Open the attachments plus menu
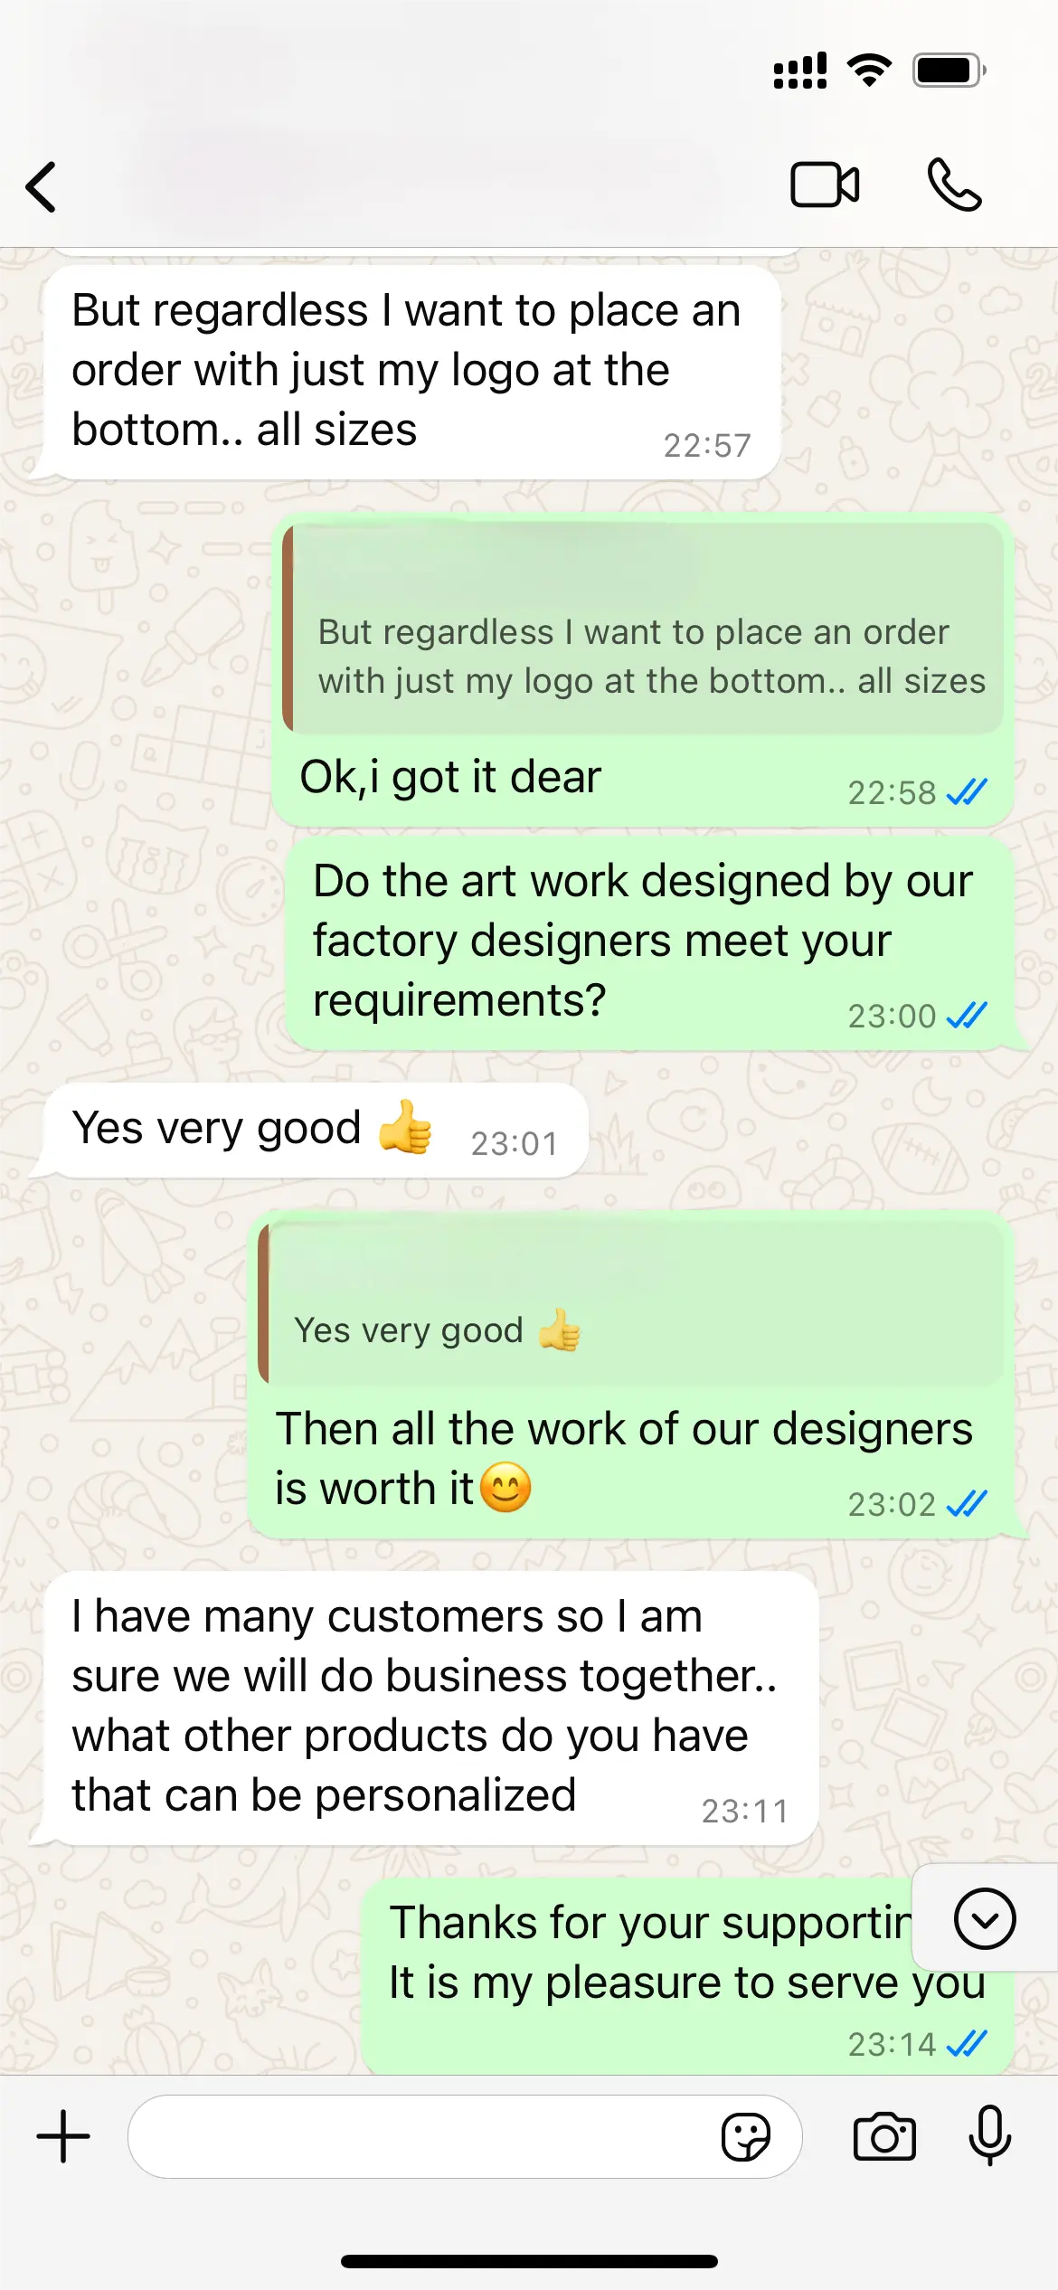 [63, 2136]
